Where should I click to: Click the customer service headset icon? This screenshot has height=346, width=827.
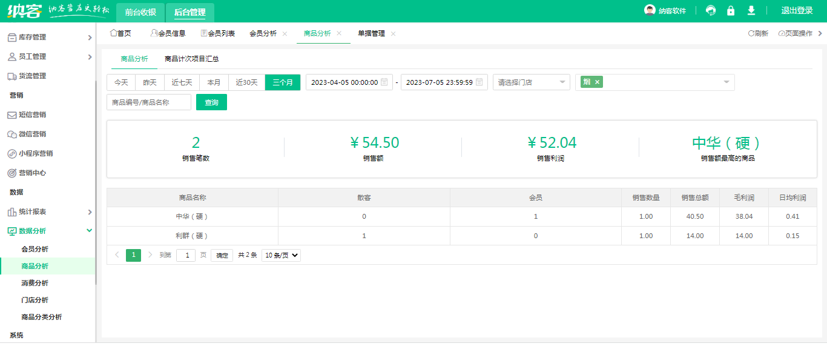[711, 10]
